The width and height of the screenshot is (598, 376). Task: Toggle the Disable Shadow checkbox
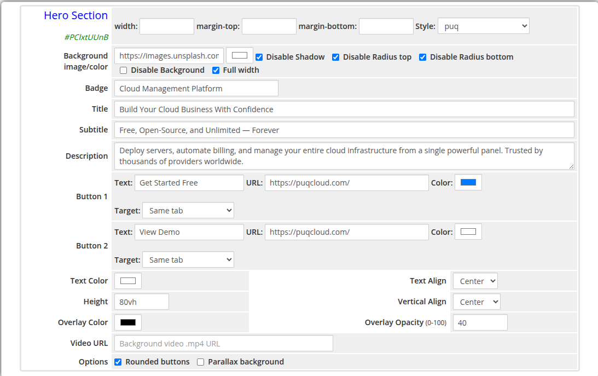tap(259, 57)
